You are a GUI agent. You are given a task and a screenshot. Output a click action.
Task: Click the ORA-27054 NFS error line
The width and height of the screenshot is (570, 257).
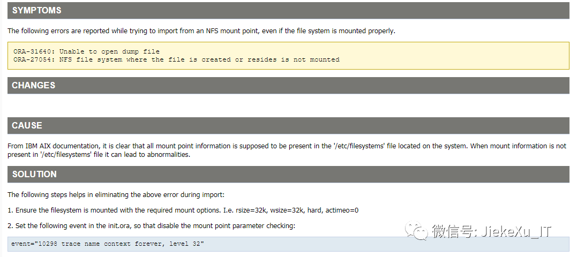click(x=176, y=59)
